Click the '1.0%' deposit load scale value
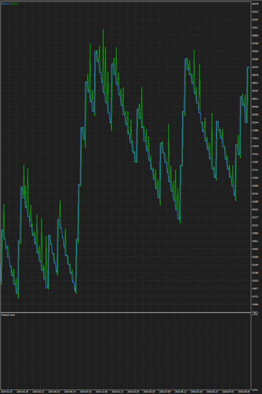The width and height of the screenshot is (262, 394). click(x=255, y=314)
